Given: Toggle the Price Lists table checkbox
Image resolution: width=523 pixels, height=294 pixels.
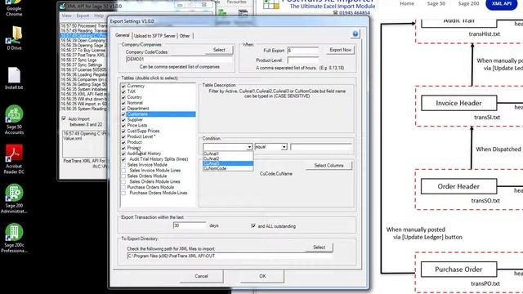Looking at the screenshot, I should coord(123,125).
